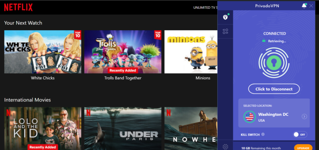Open Lolo and the Kid thumbnail
The image size is (319, 150).
coord(43,129)
